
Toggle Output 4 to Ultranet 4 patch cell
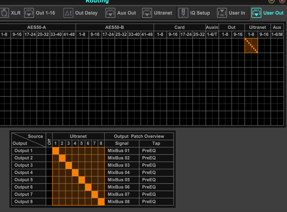(x=75, y=173)
